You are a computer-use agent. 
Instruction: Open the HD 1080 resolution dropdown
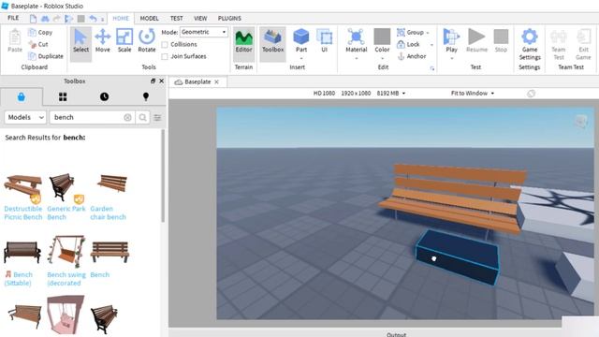pos(359,94)
